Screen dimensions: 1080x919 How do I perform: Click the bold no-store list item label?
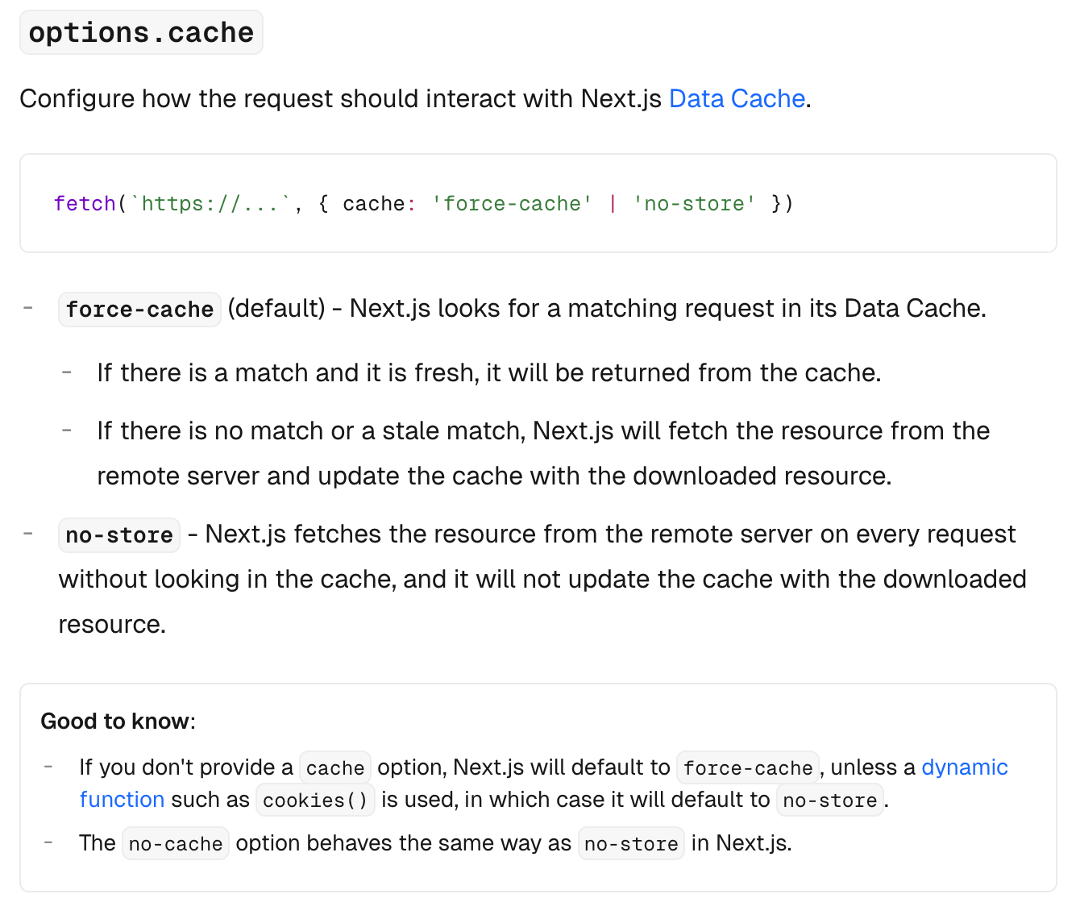(x=119, y=535)
